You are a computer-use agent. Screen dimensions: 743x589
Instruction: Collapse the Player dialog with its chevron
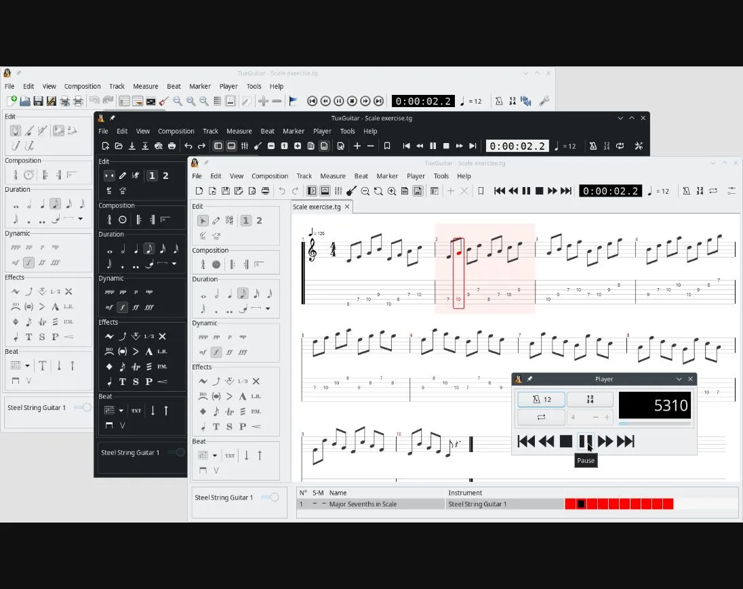tap(679, 379)
